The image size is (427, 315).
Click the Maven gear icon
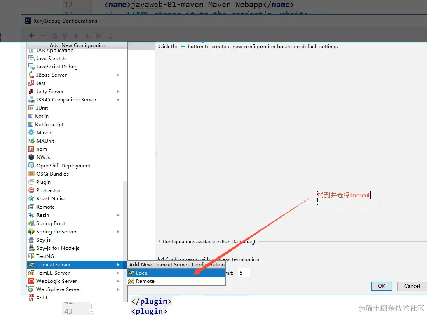coord(31,132)
